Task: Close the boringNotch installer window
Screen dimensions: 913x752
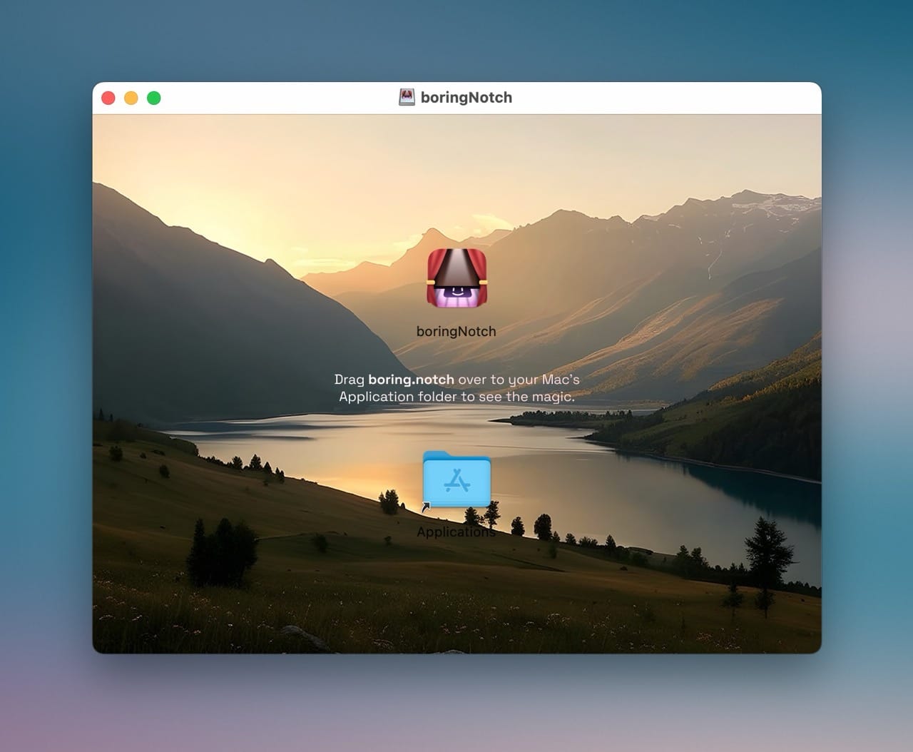Action: 108,98
